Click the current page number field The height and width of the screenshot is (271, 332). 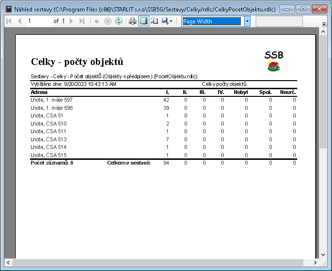click(38, 21)
